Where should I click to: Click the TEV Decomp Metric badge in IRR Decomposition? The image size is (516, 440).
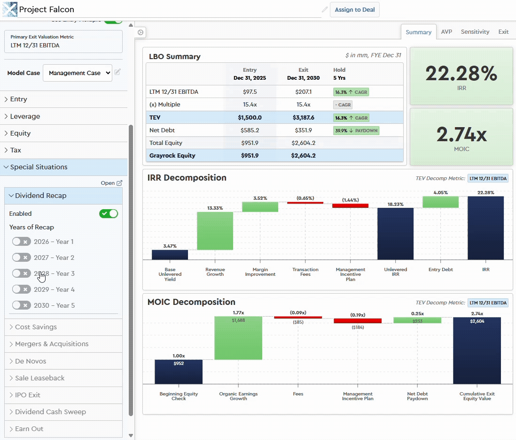(489, 178)
